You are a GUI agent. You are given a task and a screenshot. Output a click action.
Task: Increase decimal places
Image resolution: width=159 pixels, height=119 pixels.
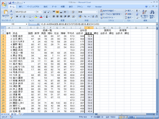93,16
